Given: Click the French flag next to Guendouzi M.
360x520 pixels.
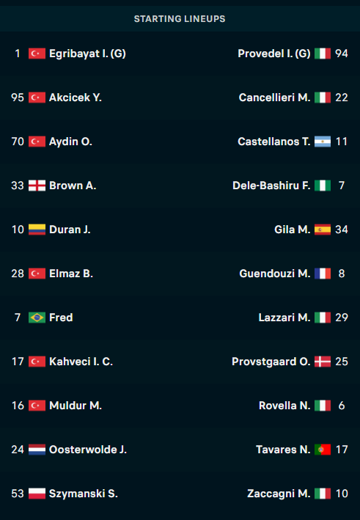Looking at the screenshot, I should pos(323,274).
